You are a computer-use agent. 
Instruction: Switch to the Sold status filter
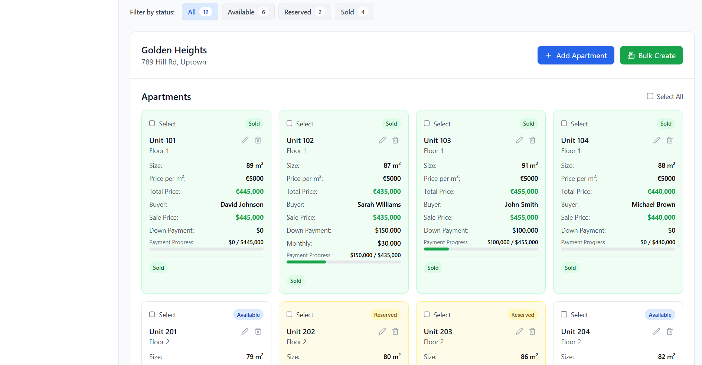pyautogui.click(x=354, y=12)
